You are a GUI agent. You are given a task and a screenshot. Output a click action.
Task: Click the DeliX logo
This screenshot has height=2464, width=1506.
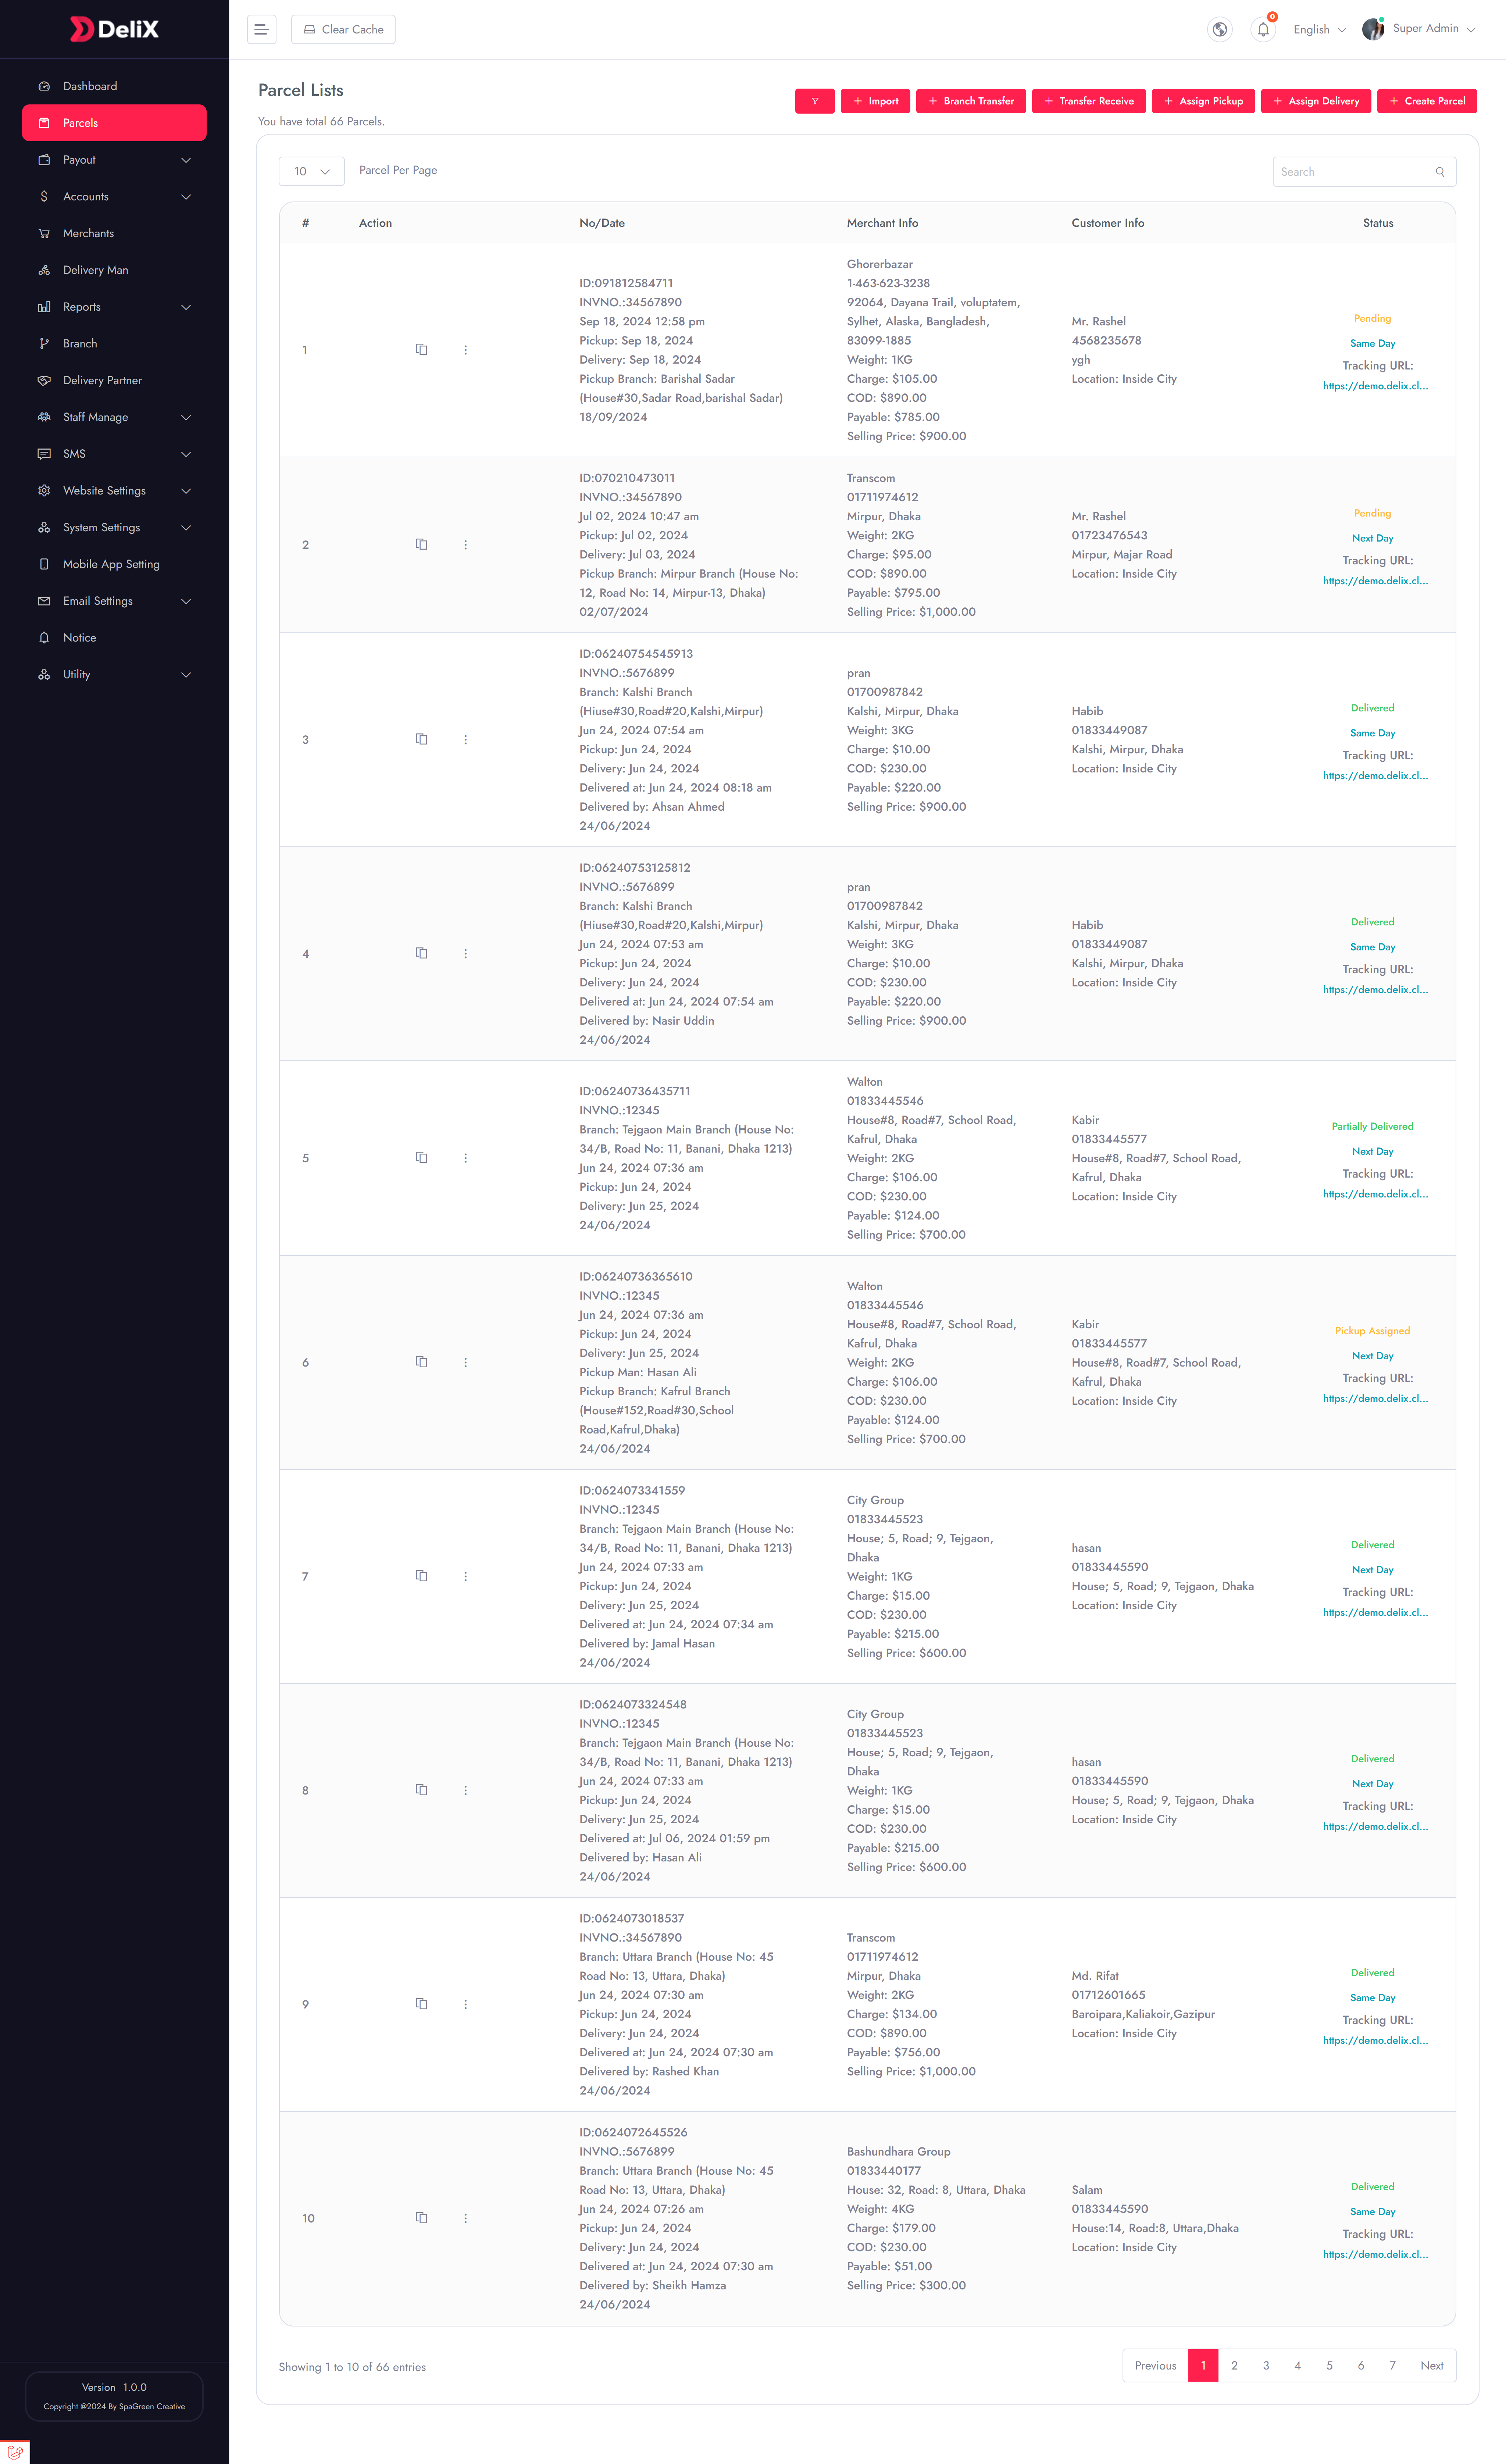coord(114,29)
